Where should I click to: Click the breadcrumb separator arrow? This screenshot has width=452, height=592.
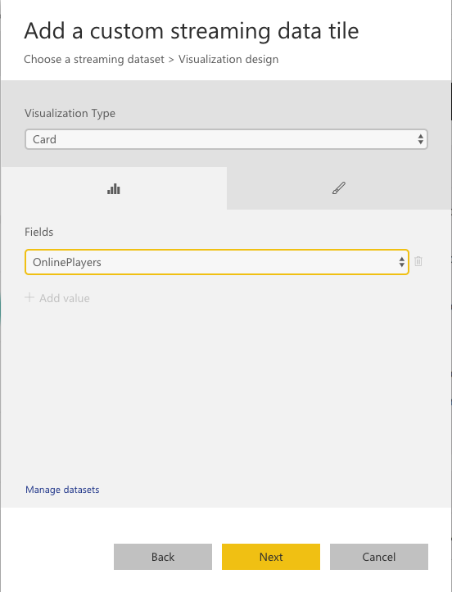pos(171,60)
